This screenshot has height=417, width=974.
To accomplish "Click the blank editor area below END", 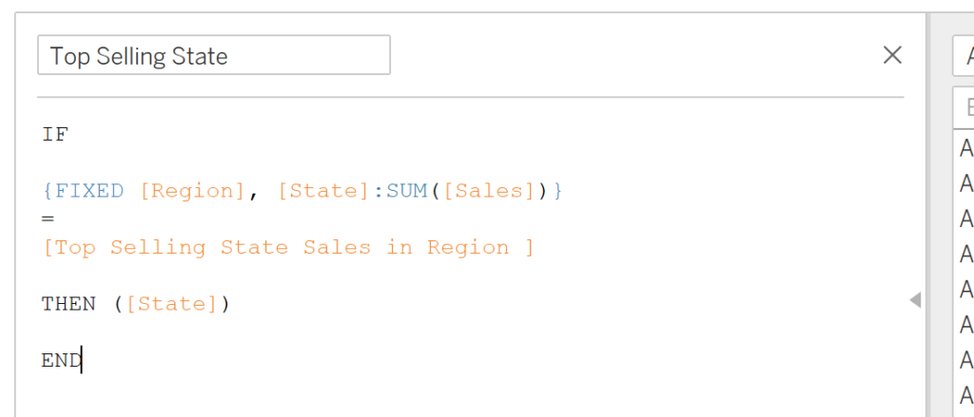I will [x=380, y=394].
